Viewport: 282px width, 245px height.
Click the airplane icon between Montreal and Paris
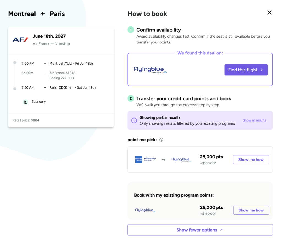click(x=43, y=14)
